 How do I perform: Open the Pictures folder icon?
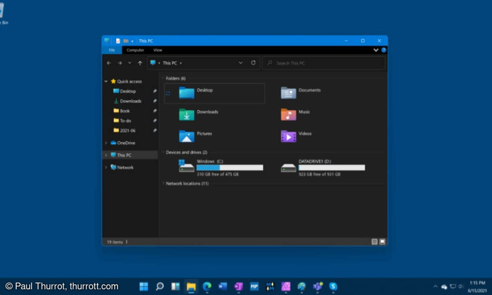pos(187,136)
